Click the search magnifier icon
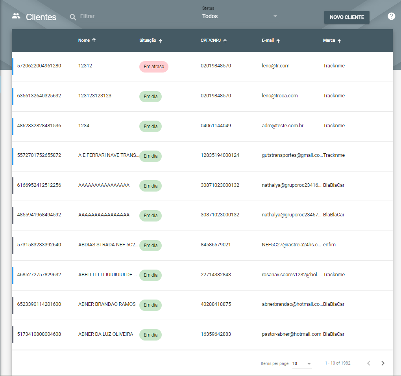The height and width of the screenshot is (376, 401). click(73, 17)
